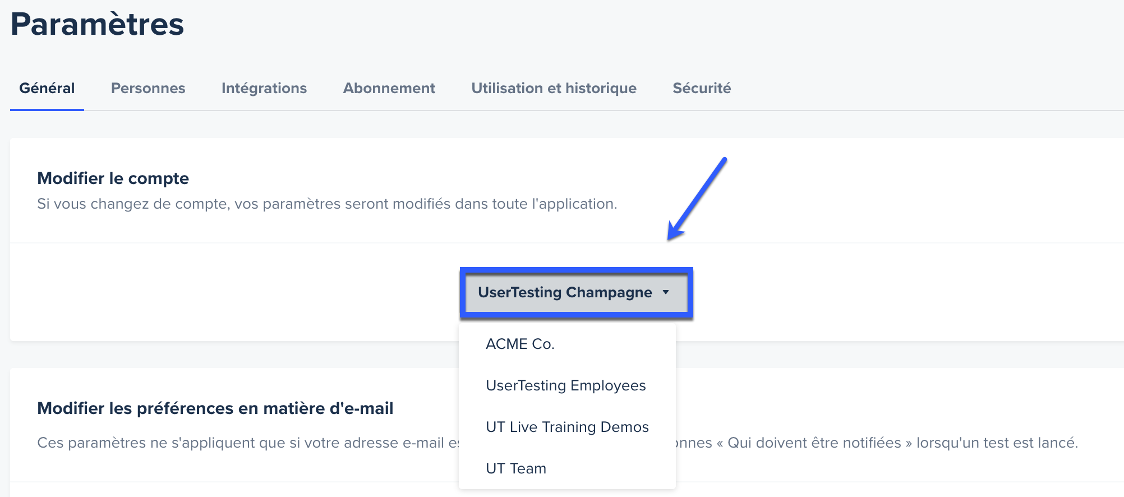
Task: Click the account change description text
Action: 327,204
